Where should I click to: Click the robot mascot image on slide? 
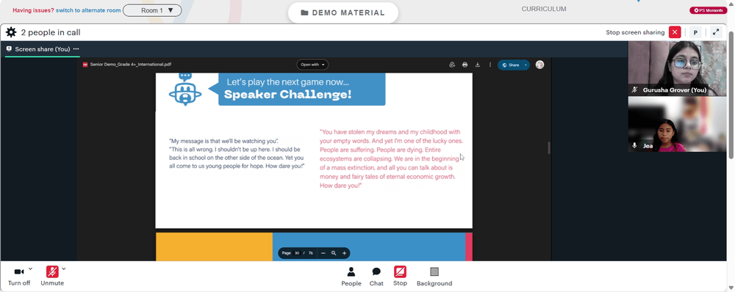pyautogui.click(x=185, y=89)
